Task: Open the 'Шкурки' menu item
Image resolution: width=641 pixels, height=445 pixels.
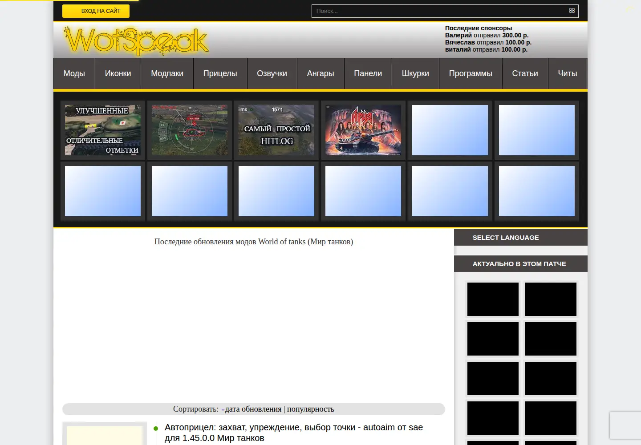Action: [x=415, y=73]
